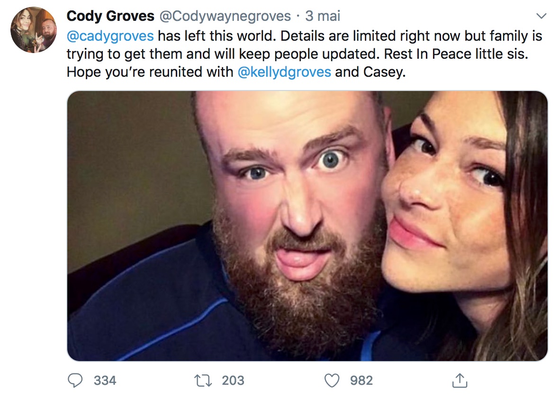Follow the @cadygroves mention link

[110, 36]
